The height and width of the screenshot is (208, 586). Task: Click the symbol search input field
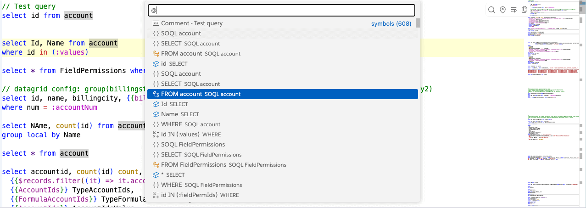coord(281,10)
